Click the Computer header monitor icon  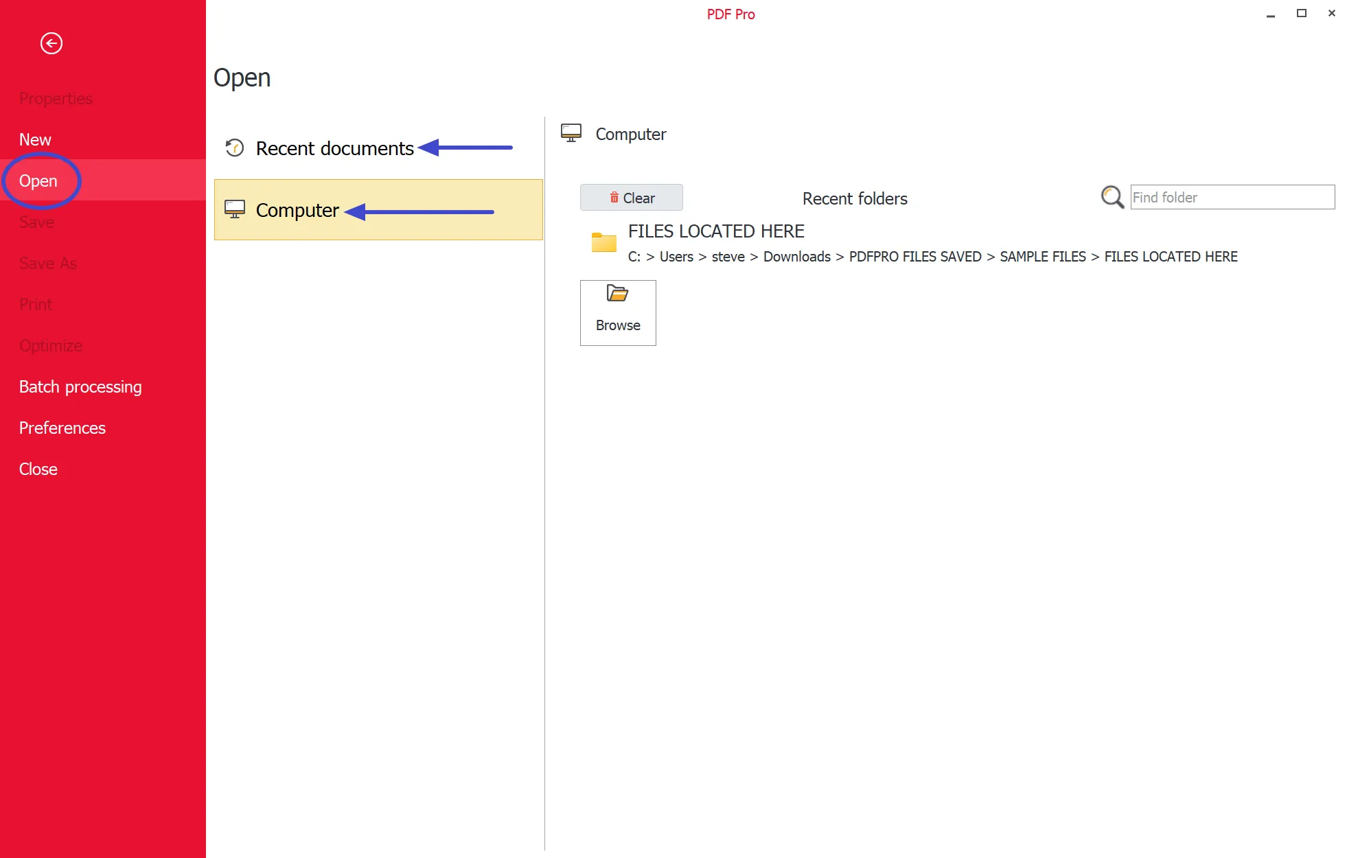click(x=571, y=133)
